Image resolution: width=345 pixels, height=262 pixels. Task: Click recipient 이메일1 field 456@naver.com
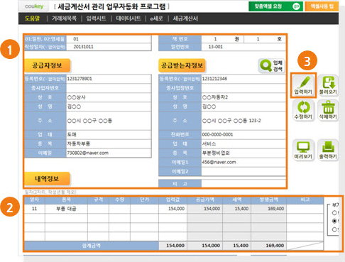243,162
